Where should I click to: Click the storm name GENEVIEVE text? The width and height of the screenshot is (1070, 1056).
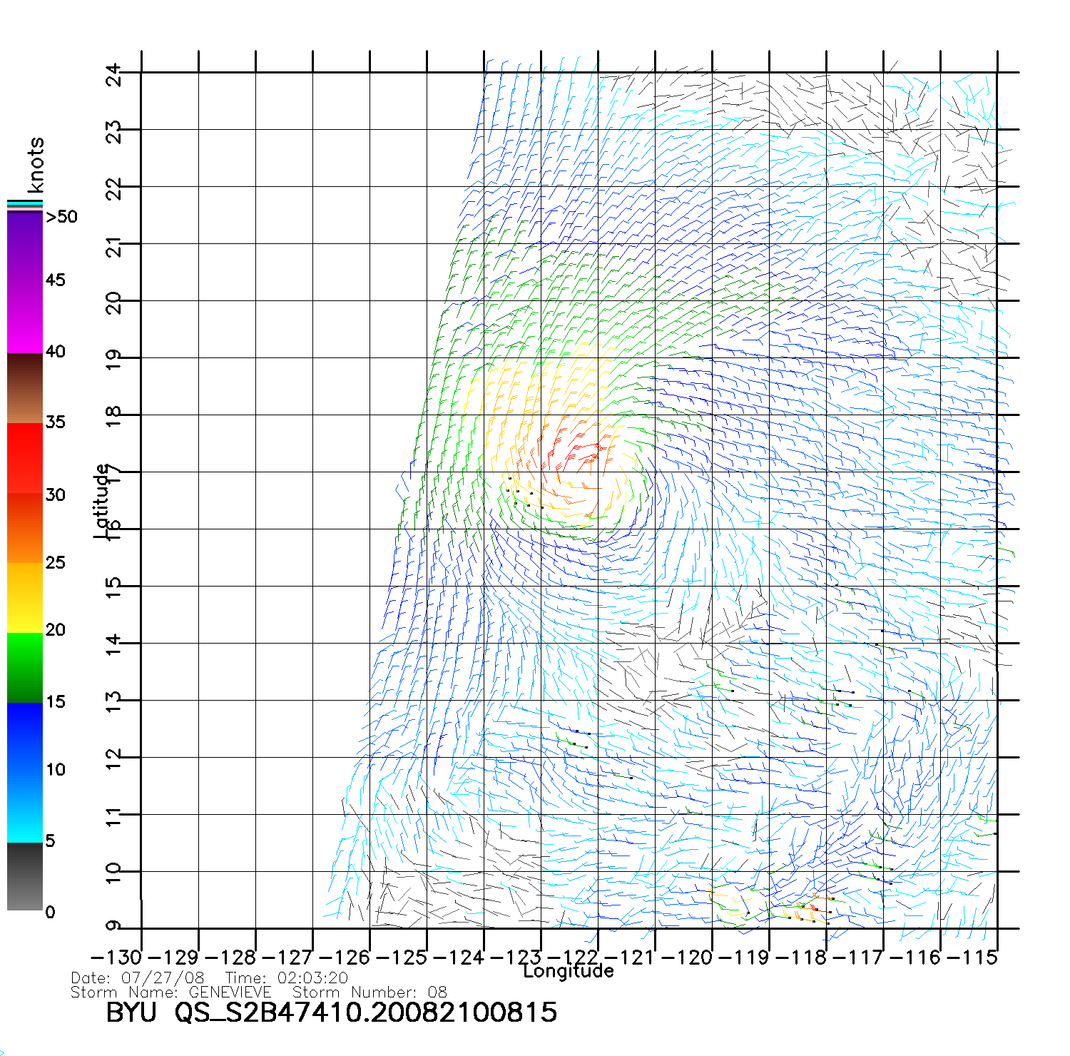tap(230, 992)
